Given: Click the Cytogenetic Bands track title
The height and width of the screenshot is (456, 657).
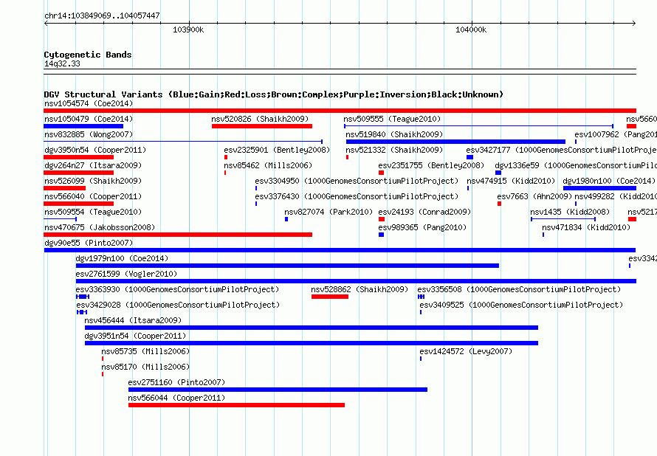Looking at the screenshot, I should [88, 55].
